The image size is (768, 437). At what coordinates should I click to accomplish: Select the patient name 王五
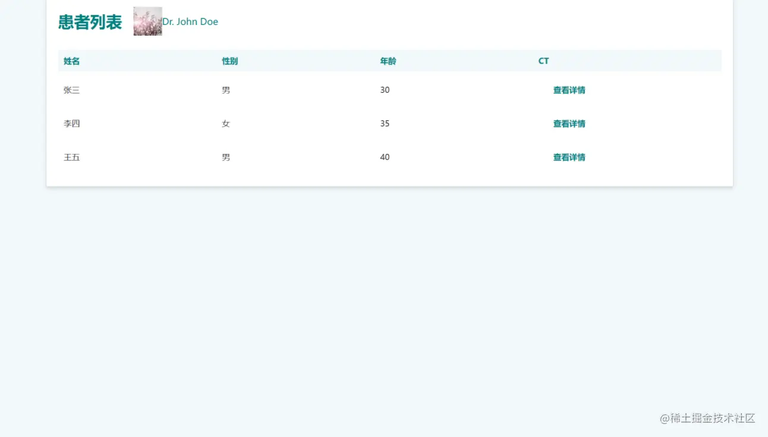tap(72, 158)
